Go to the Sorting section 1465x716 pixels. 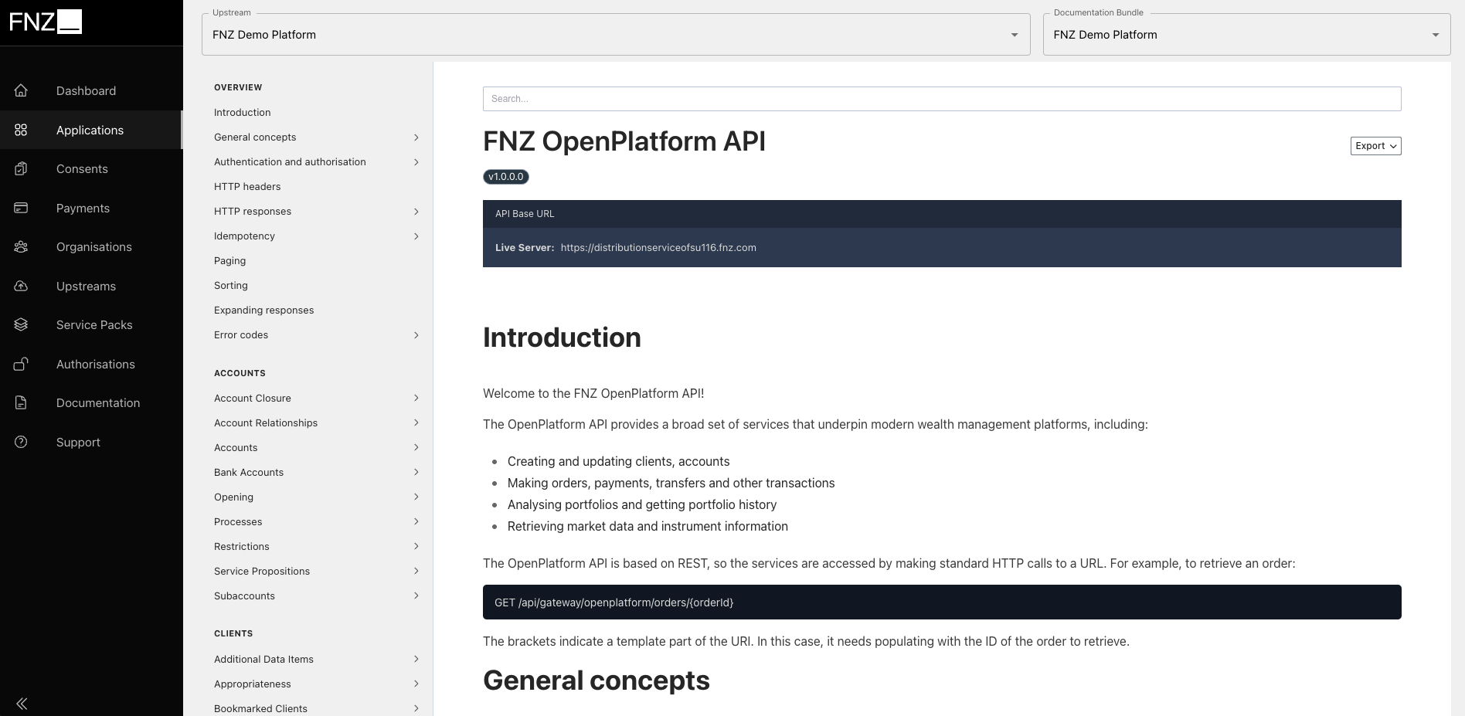(231, 285)
